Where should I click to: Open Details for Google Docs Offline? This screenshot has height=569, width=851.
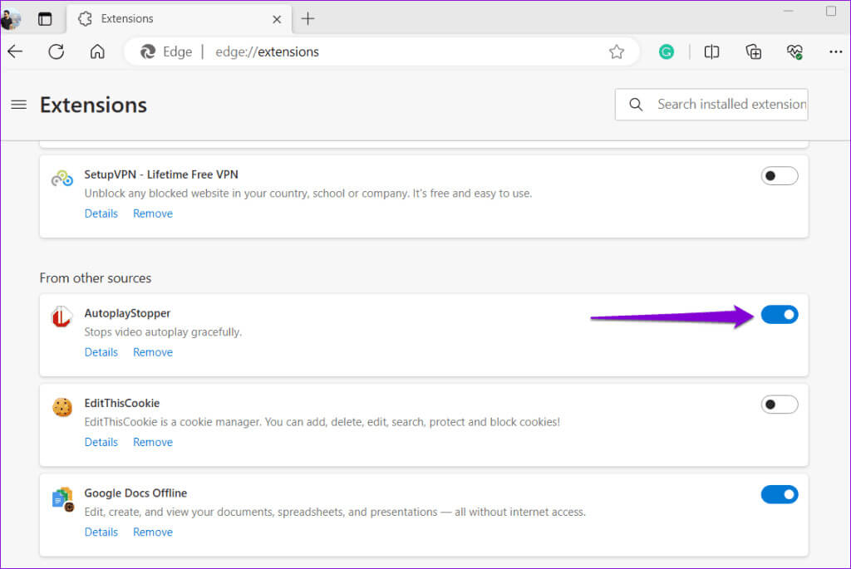(x=101, y=532)
